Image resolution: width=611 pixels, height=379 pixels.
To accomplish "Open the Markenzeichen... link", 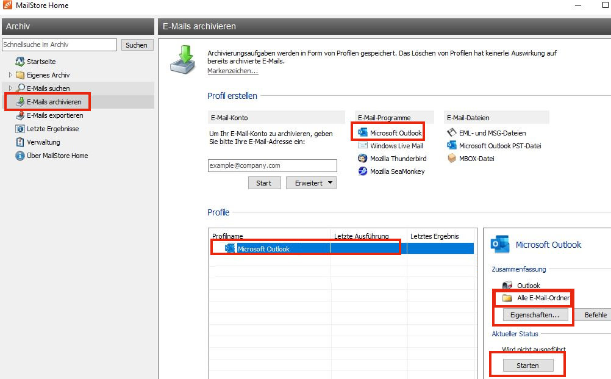I will click(x=233, y=71).
